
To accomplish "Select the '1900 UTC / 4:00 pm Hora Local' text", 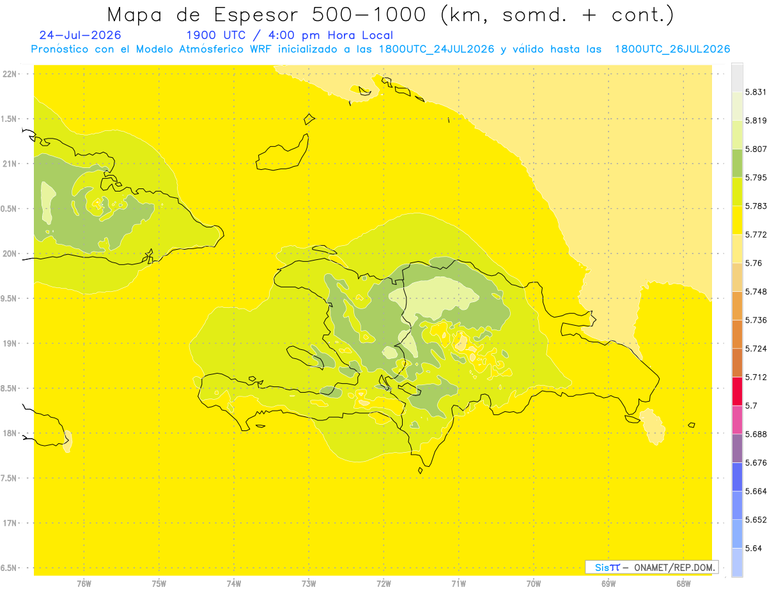I will [290, 36].
